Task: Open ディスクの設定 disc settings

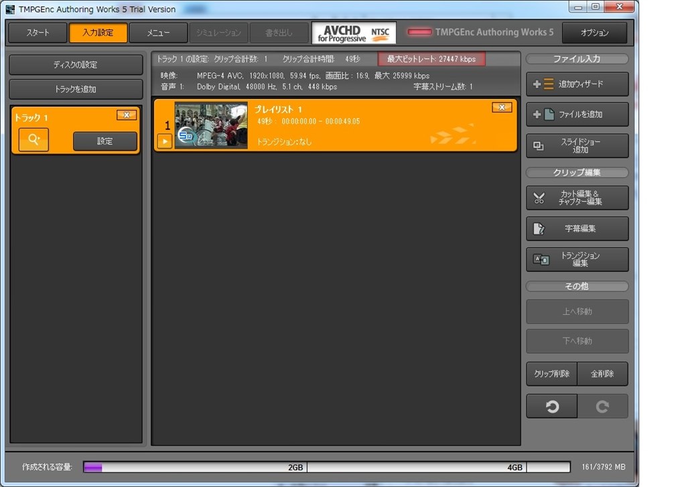Action: [x=76, y=65]
